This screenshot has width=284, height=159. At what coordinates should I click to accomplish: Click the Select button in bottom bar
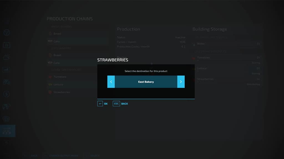92,156
